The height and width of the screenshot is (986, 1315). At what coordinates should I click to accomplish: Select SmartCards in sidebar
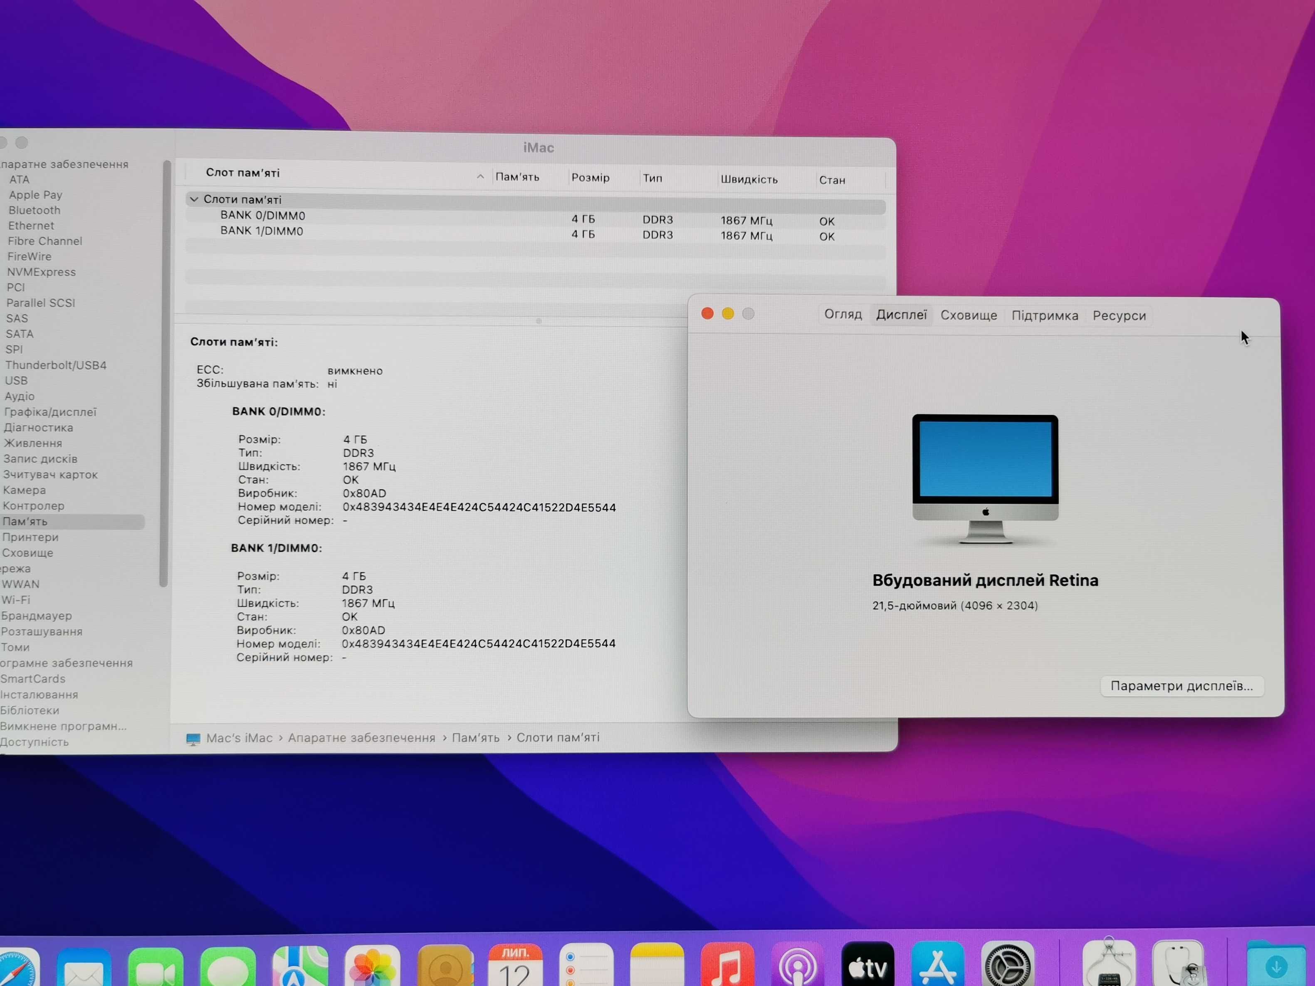(33, 679)
